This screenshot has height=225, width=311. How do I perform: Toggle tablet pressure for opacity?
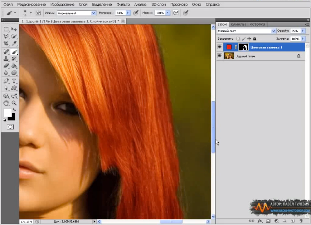coord(136,13)
